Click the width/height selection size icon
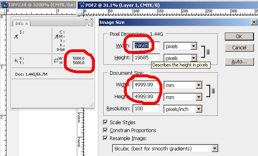This screenshot has height=156, width=258. [x=56, y=60]
